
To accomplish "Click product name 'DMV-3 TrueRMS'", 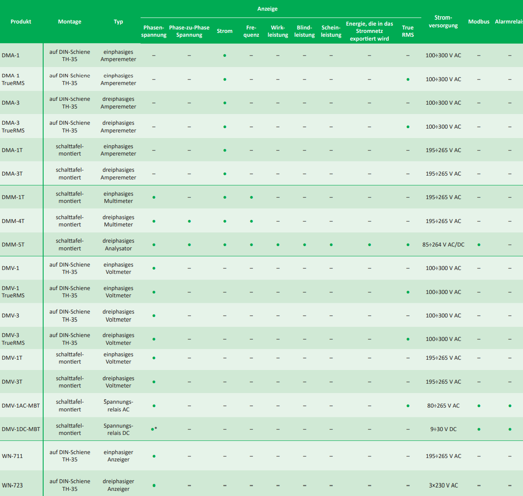I will coord(13,339).
